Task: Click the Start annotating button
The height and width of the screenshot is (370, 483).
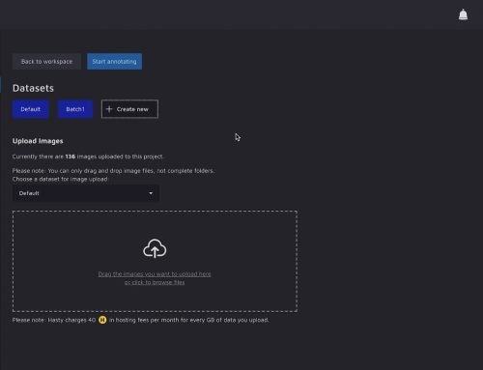Action: tap(114, 62)
